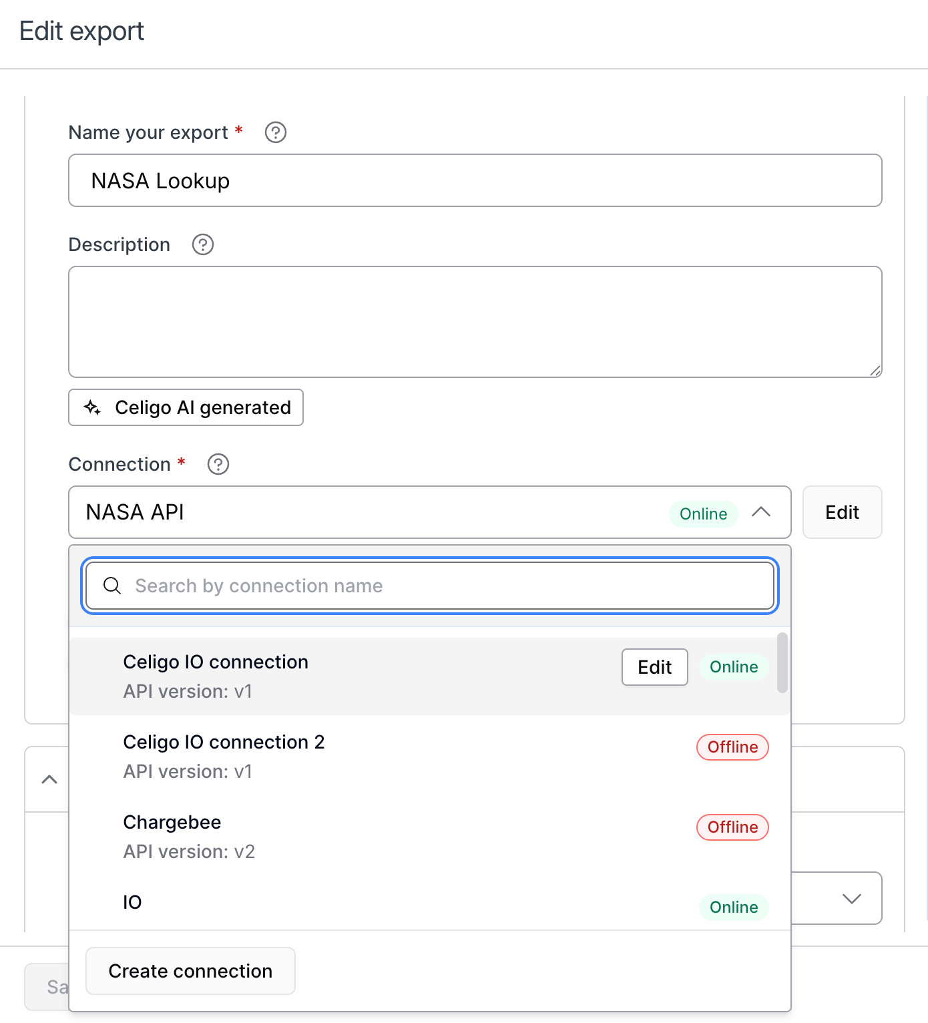
Task: View help tooltip beside Description label
Action: tap(203, 244)
